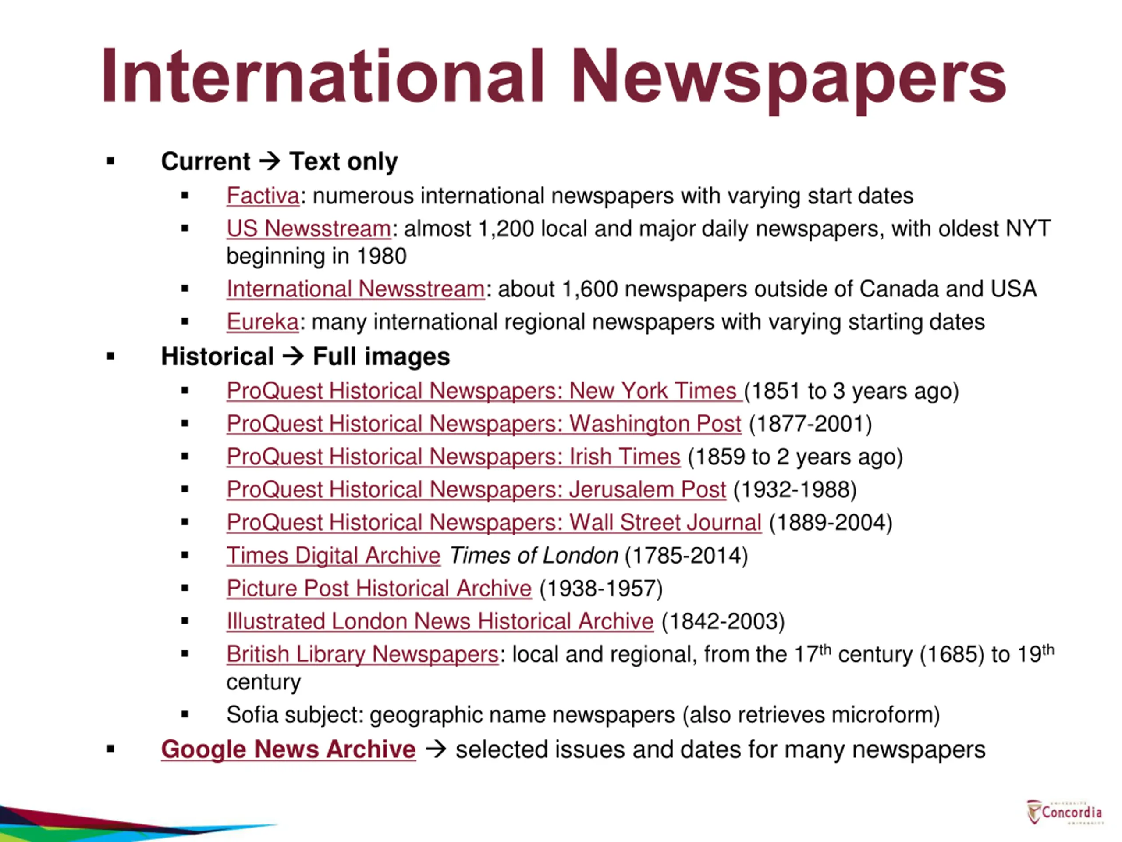The image size is (1122, 842).
Task: Click 'almost 1,200 local and major daily newspapers' text
Action: pyautogui.click(x=641, y=229)
